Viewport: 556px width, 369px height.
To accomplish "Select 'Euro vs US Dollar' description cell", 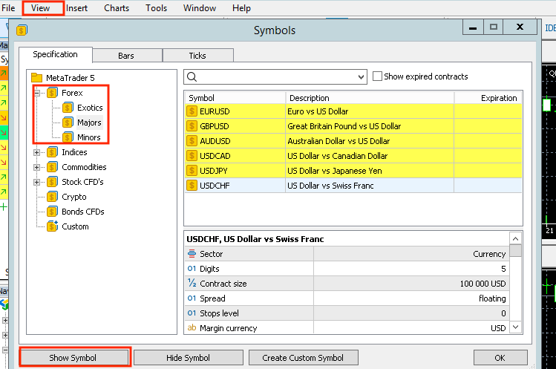I will pyautogui.click(x=370, y=111).
